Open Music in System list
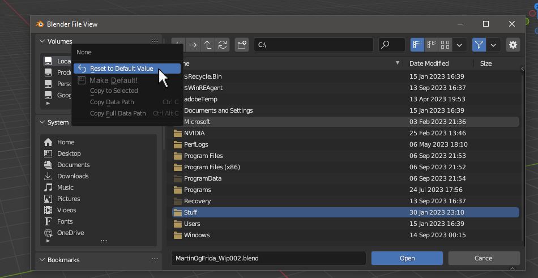The image size is (538, 278). [x=99, y=187]
